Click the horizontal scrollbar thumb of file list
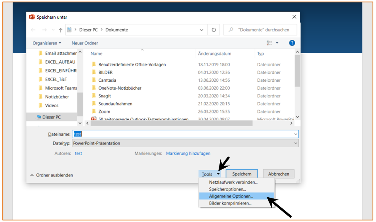 pyautogui.click(x=171, y=123)
